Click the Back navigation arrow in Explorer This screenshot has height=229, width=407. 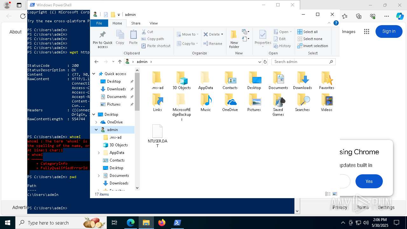pyautogui.click(x=96, y=62)
